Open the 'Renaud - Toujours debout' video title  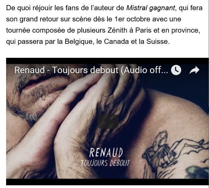tap(91, 70)
